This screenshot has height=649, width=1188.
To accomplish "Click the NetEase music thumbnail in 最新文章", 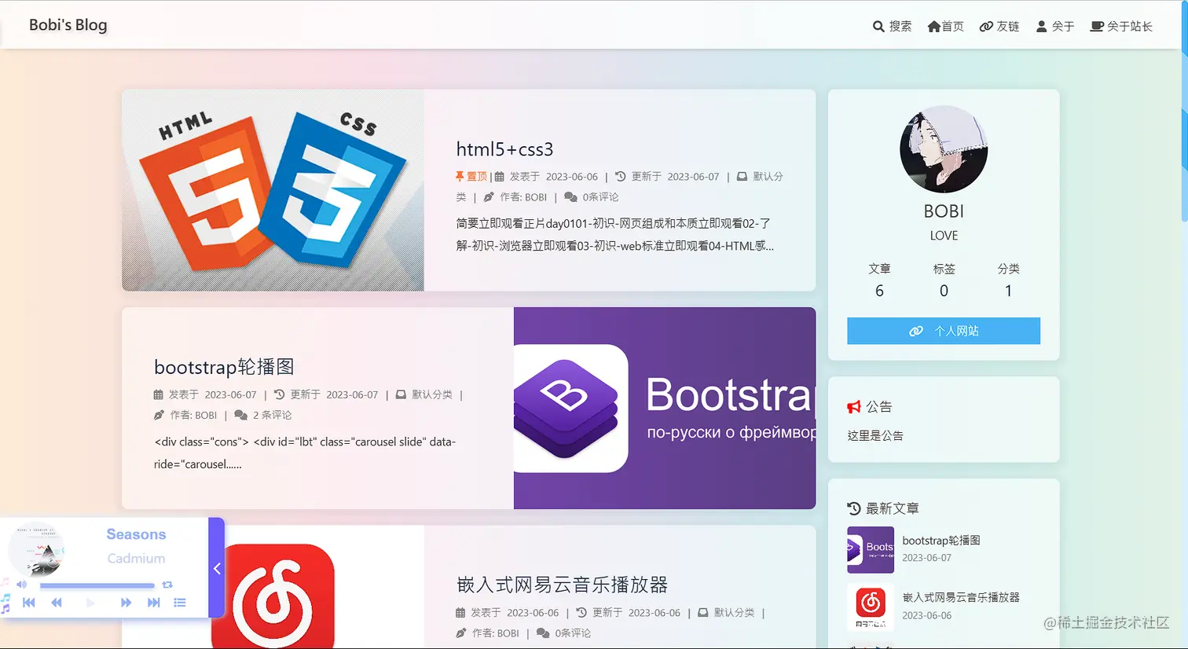I will (x=871, y=607).
